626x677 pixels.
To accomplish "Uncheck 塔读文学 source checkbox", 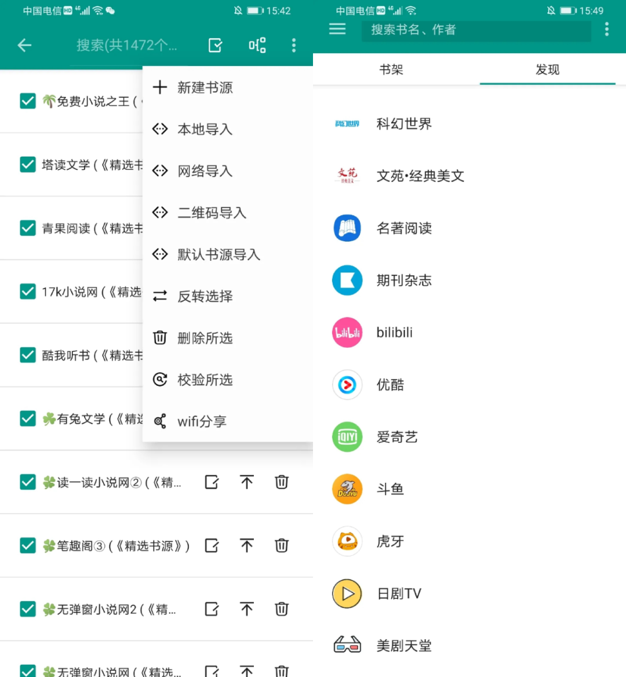I will pyautogui.click(x=28, y=165).
